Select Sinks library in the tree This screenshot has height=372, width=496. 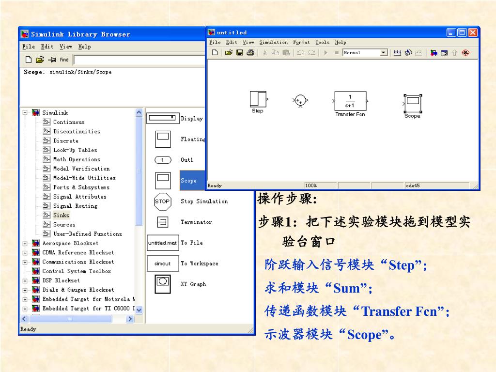click(61, 215)
